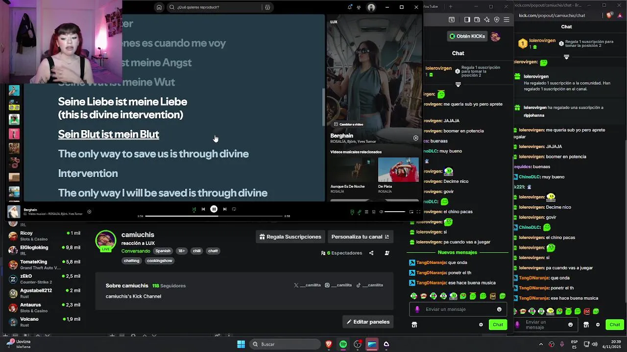Image resolution: width=627 pixels, height=352 pixels.
Task: Open Brave browser hamburger menu
Action: 506,20
